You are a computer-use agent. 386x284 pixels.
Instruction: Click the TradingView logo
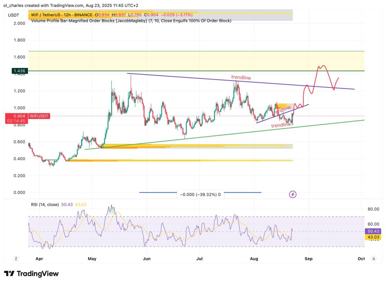(x=31, y=274)
